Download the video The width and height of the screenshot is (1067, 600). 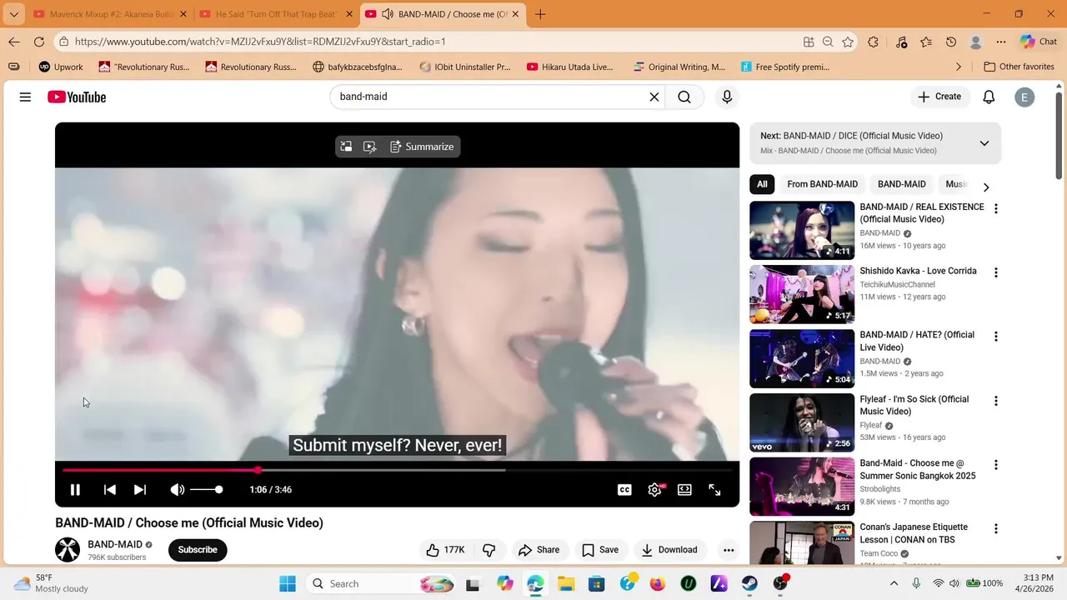[669, 550]
